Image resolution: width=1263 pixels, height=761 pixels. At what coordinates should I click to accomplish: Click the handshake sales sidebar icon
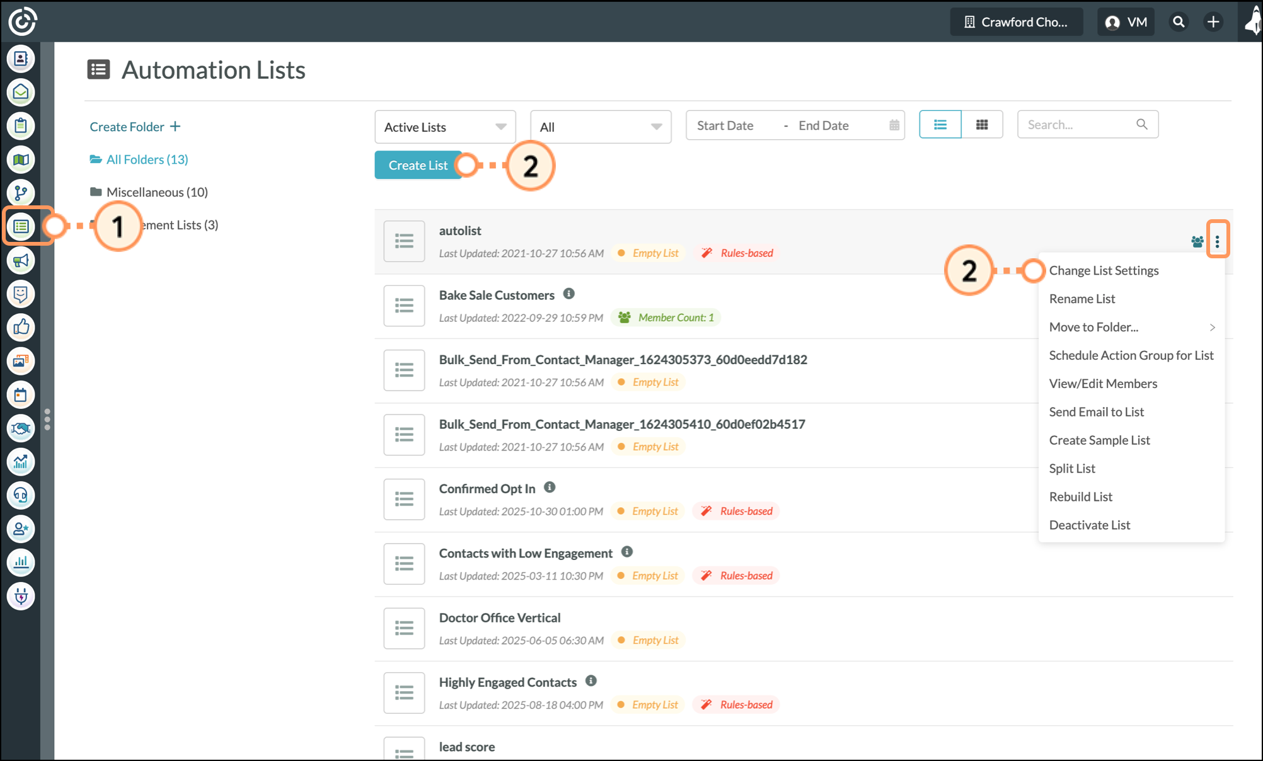[x=21, y=428]
